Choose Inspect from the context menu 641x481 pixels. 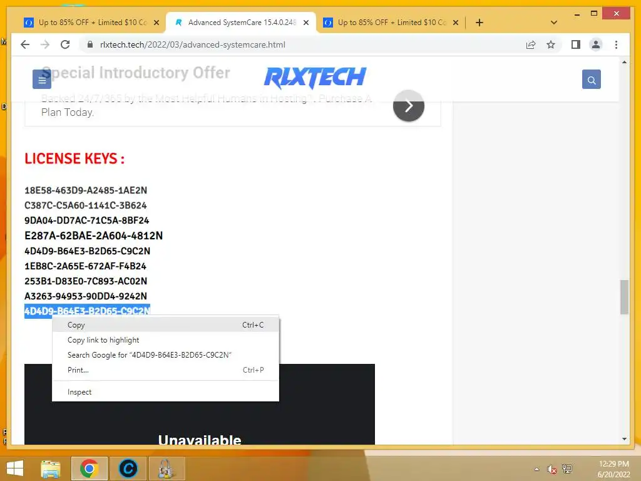(x=165, y=392)
